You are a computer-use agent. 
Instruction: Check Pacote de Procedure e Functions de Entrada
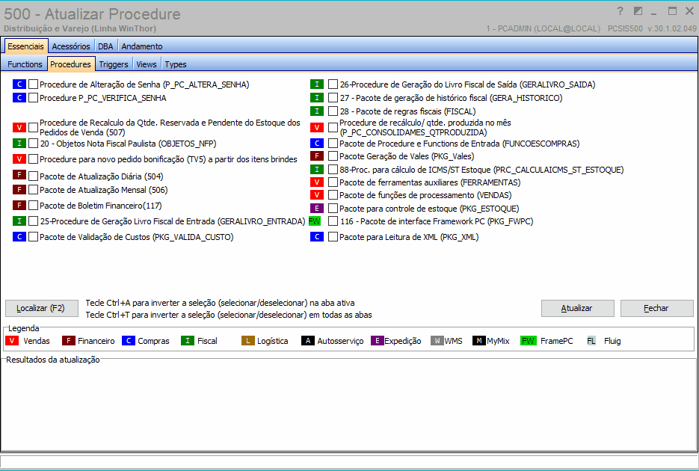[x=333, y=143]
